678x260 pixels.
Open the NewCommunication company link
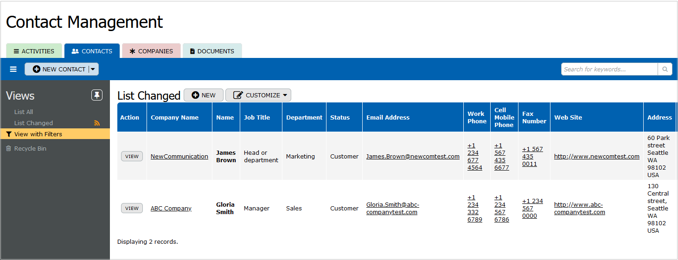179,156
